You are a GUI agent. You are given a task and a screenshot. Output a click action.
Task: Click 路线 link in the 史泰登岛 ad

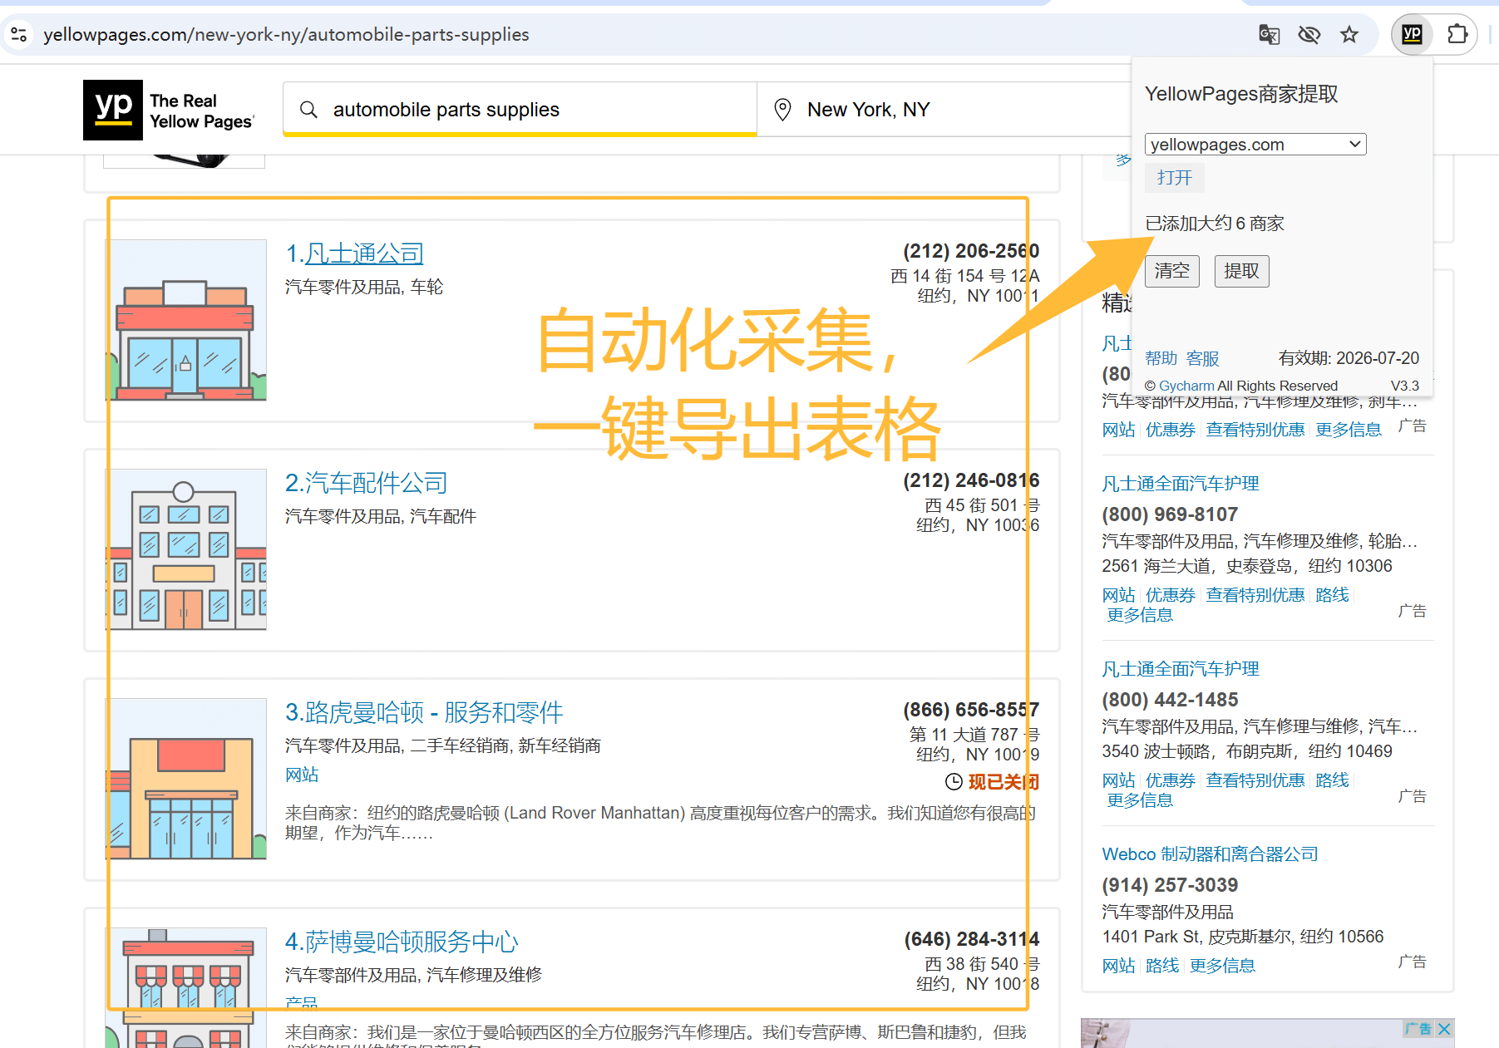pyautogui.click(x=1333, y=595)
